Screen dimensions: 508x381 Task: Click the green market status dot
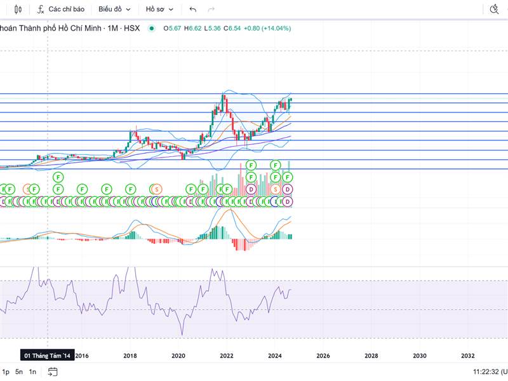coord(151,28)
